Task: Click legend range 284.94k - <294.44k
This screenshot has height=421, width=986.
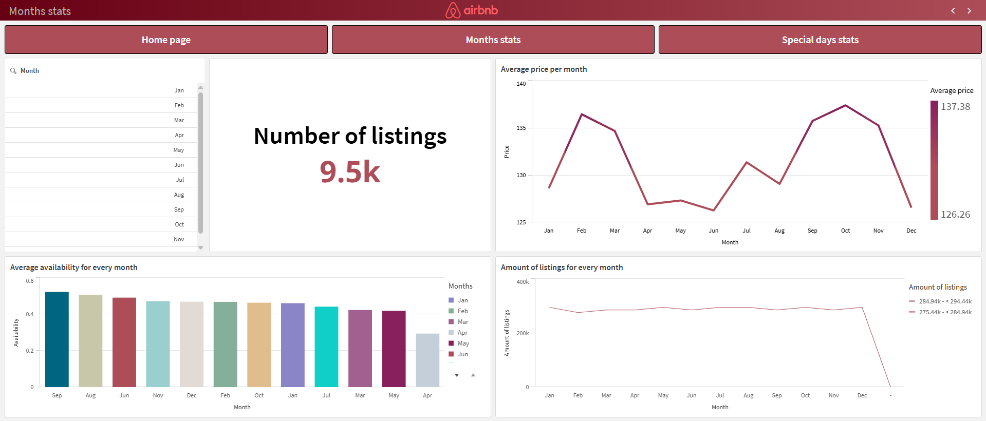Action: (x=940, y=301)
